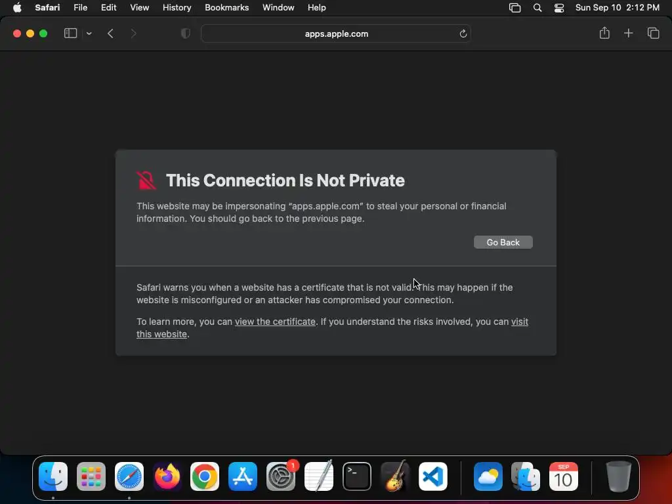Click the Stage Manager menu bar icon
The height and width of the screenshot is (504, 672).
click(x=514, y=8)
